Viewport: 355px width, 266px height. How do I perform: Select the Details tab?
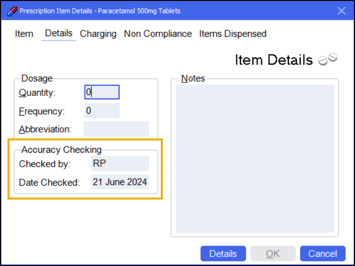tap(58, 34)
